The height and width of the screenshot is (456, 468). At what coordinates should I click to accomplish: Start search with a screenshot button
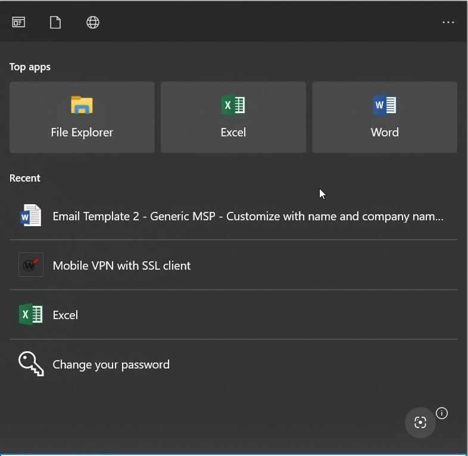click(420, 422)
